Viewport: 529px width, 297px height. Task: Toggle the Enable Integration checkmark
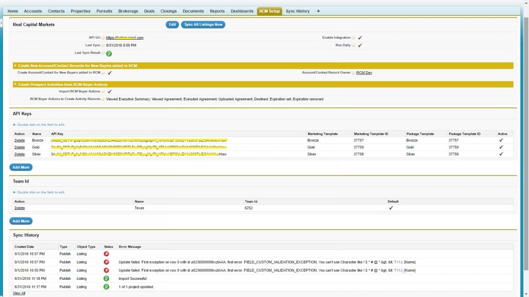click(x=360, y=38)
